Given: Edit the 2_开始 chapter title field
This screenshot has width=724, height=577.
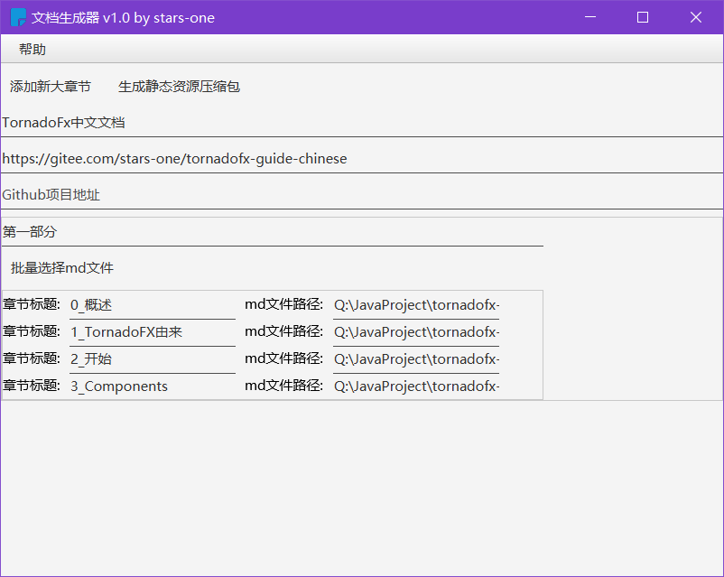Looking at the screenshot, I should point(153,359).
